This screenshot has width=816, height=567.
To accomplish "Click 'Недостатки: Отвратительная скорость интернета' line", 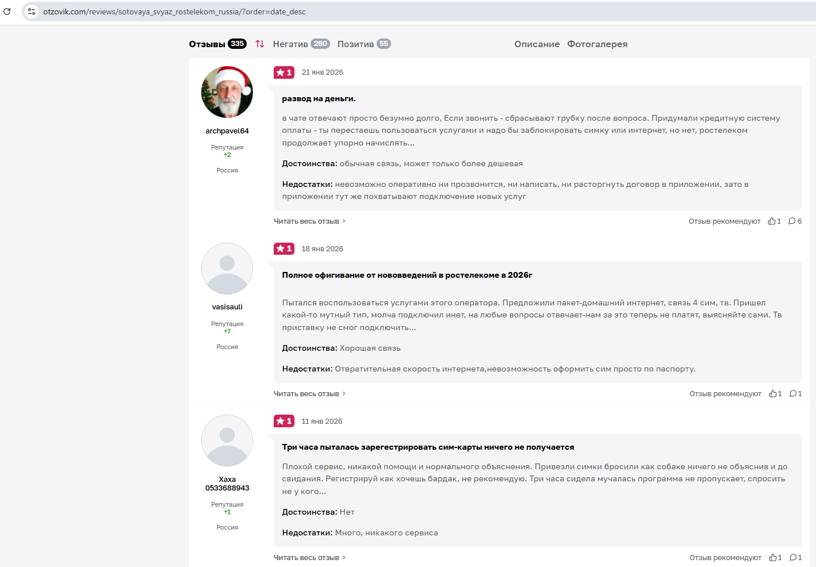I will click(x=489, y=369).
